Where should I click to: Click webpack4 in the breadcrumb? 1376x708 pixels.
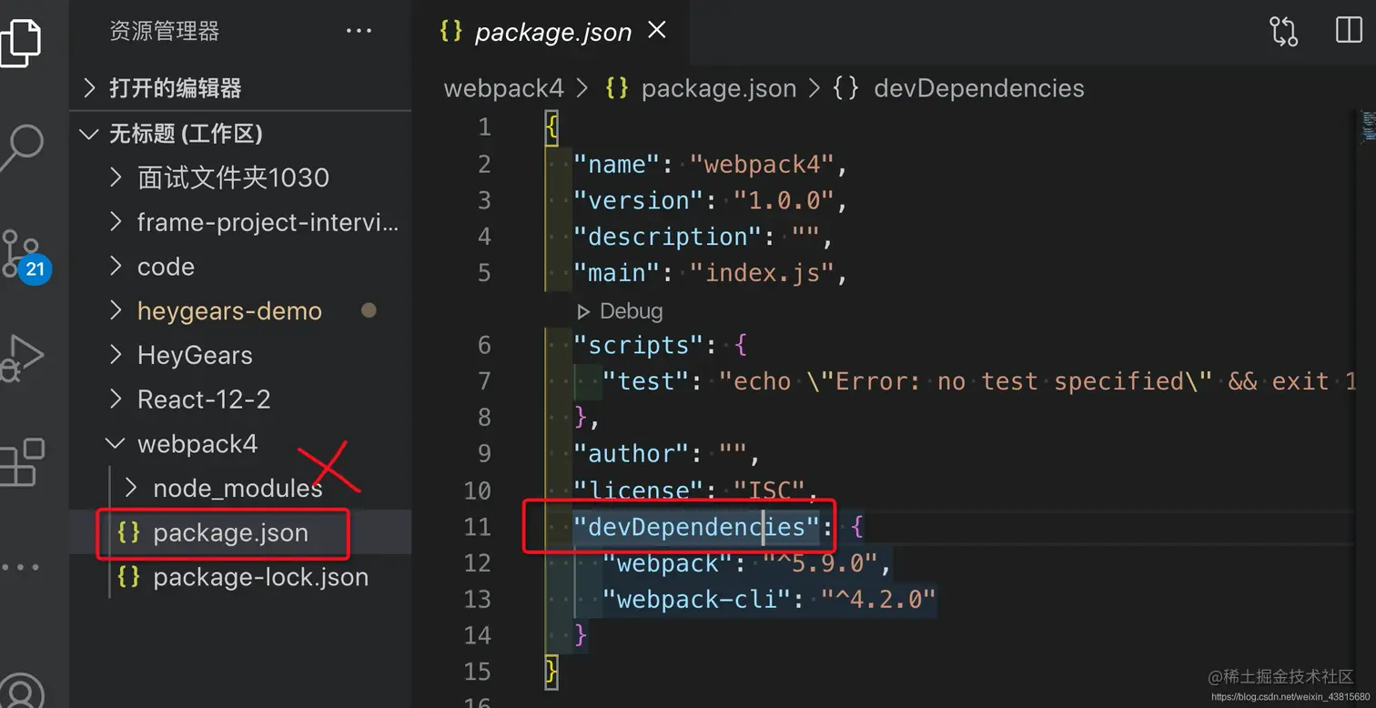tap(503, 88)
